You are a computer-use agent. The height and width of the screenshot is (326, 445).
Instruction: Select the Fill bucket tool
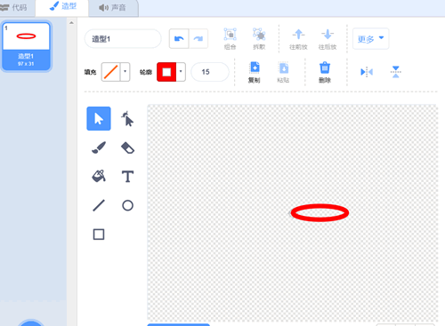99,176
